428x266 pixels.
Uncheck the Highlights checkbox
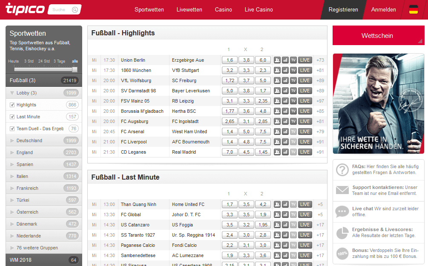12,105
